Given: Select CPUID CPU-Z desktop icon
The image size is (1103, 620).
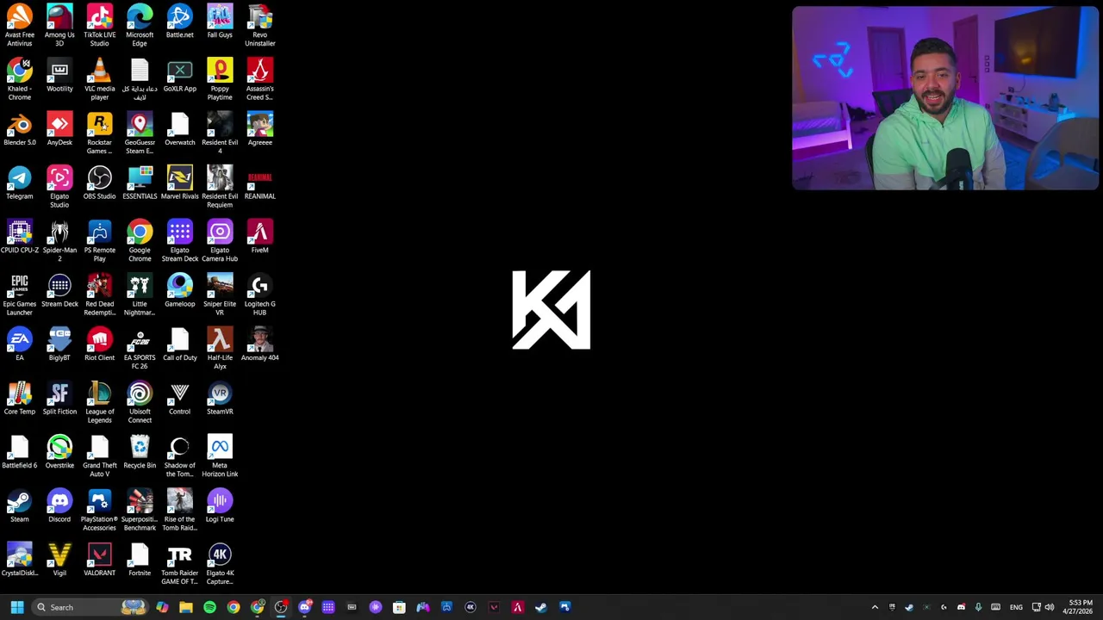Looking at the screenshot, I should [19, 237].
